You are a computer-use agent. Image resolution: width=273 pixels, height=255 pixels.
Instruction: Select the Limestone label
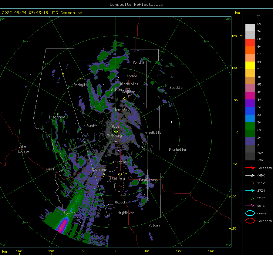57,117
